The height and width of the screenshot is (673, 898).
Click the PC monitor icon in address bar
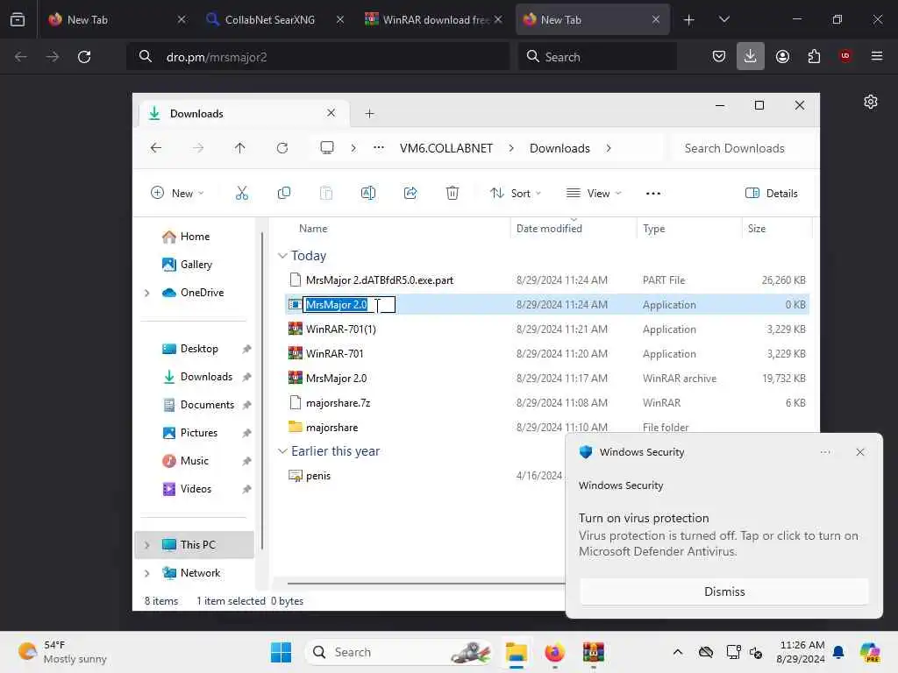click(327, 147)
